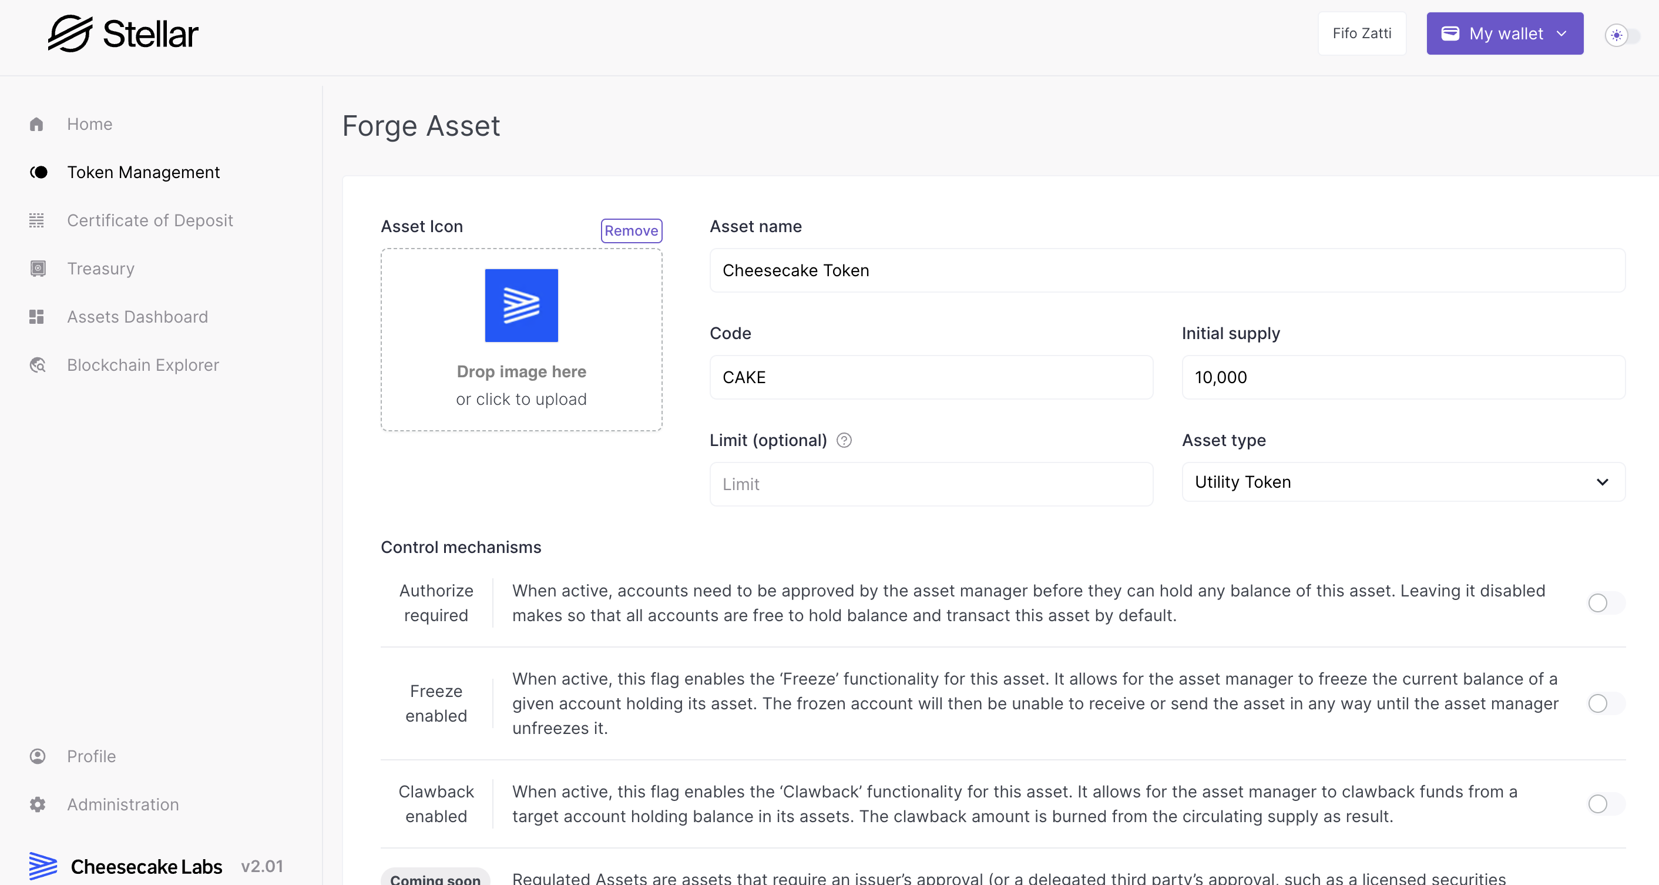Remove the uploaded asset icon
The height and width of the screenshot is (885, 1659).
click(630, 230)
